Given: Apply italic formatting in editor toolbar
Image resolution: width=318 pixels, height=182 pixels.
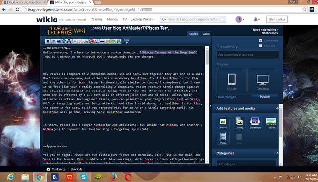Looking at the screenshot, I should coord(53,41).
